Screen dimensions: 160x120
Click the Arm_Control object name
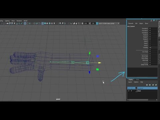[131, 26]
